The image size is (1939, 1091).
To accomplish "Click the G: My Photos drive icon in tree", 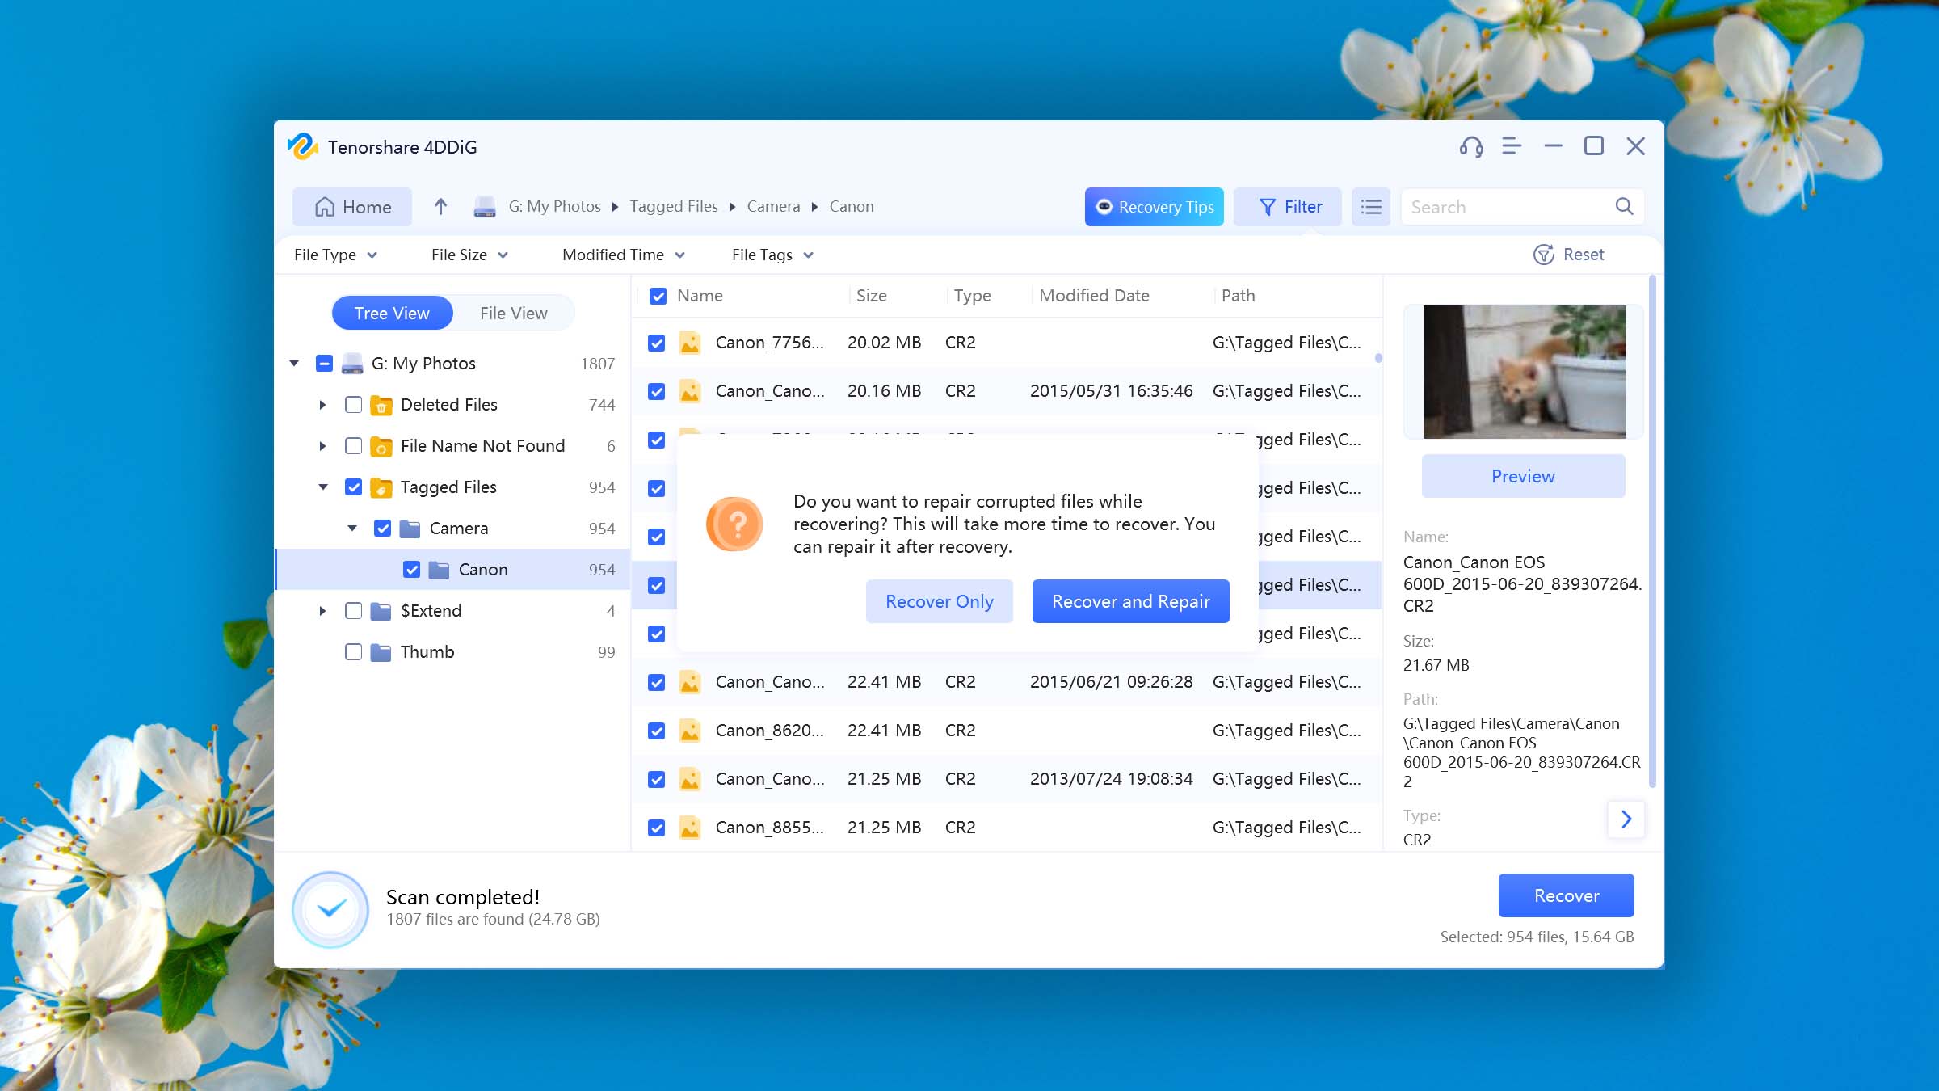I will point(352,364).
